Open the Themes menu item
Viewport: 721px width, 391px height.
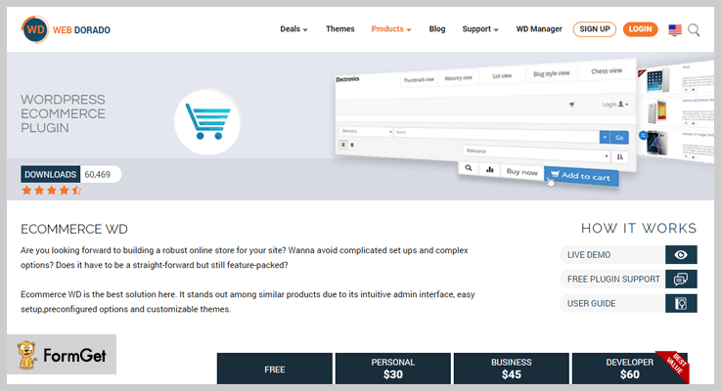click(340, 29)
